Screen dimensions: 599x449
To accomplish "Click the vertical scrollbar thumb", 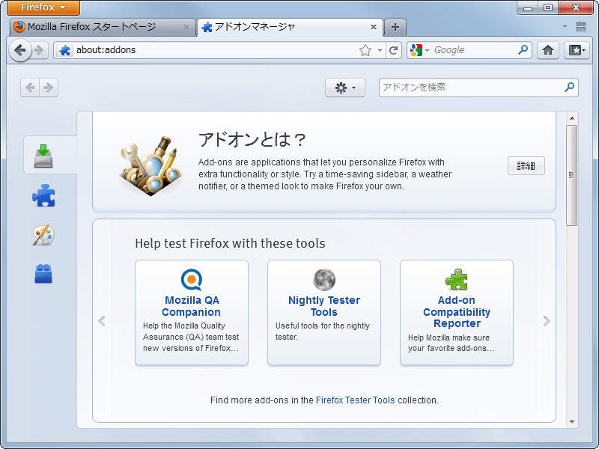I will click(572, 175).
